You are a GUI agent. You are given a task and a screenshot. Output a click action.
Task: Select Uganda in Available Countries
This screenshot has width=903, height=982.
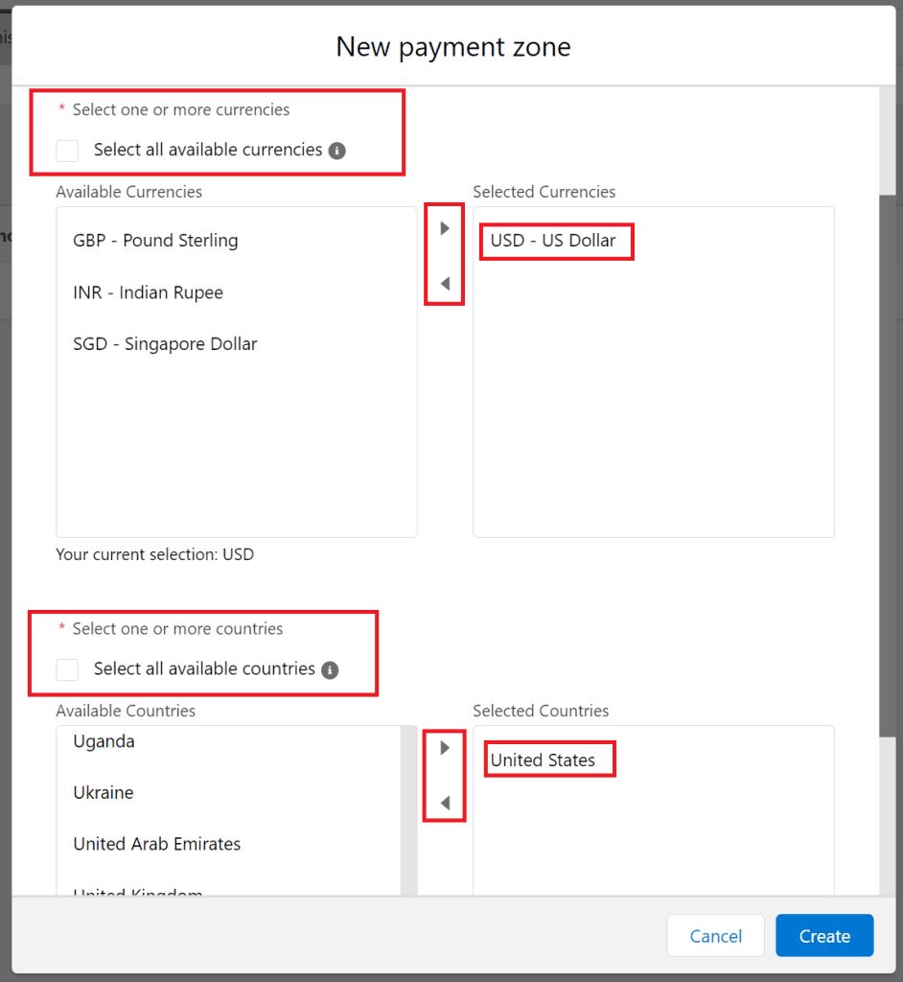click(x=104, y=741)
